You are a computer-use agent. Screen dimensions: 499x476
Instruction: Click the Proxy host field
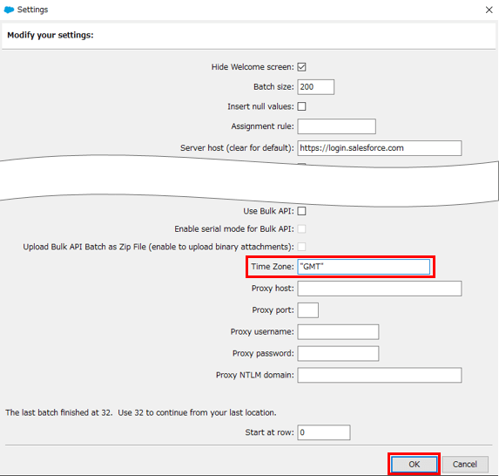pyautogui.click(x=380, y=289)
